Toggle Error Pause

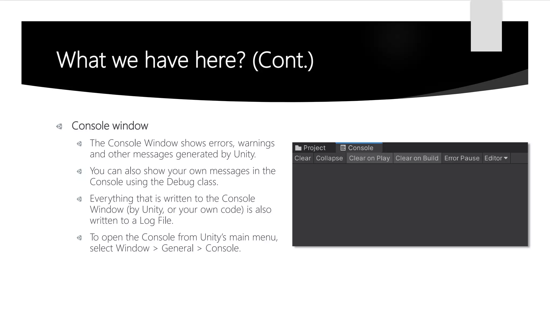(462, 158)
